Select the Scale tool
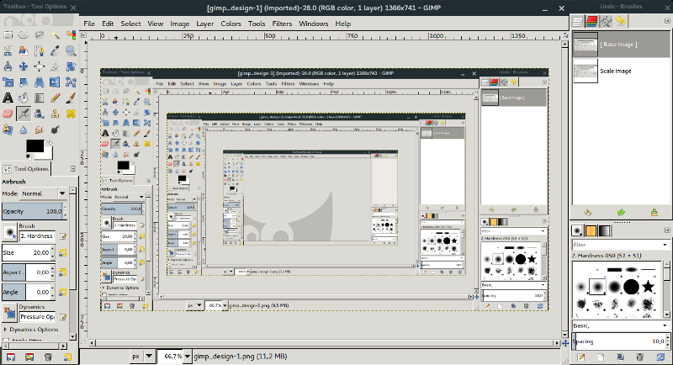The height and width of the screenshot is (365, 673). [8, 82]
